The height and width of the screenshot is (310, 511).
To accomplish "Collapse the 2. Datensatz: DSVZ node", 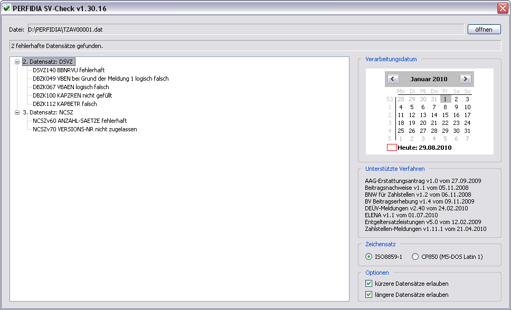I will (x=17, y=62).
